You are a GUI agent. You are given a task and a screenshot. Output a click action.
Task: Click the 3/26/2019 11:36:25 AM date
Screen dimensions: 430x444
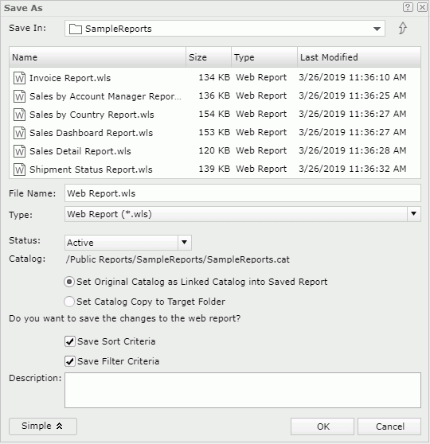coord(352,95)
